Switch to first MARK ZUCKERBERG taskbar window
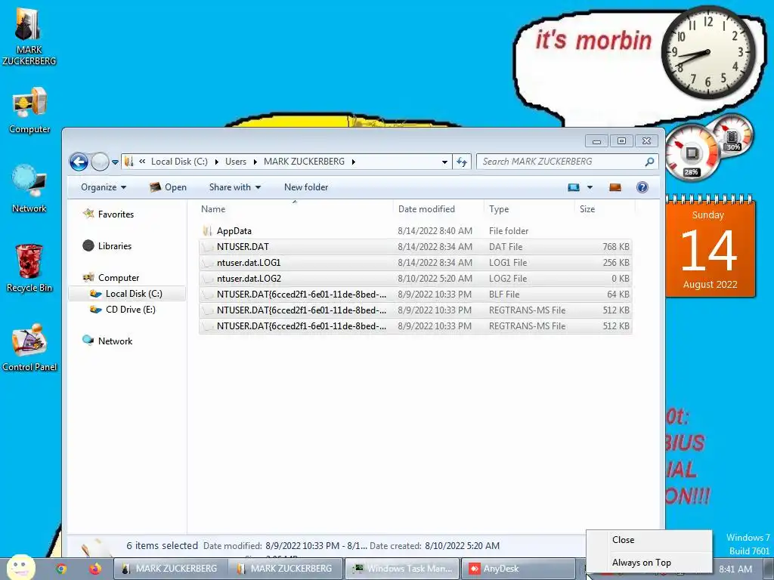The height and width of the screenshot is (580, 774). tap(171, 569)
